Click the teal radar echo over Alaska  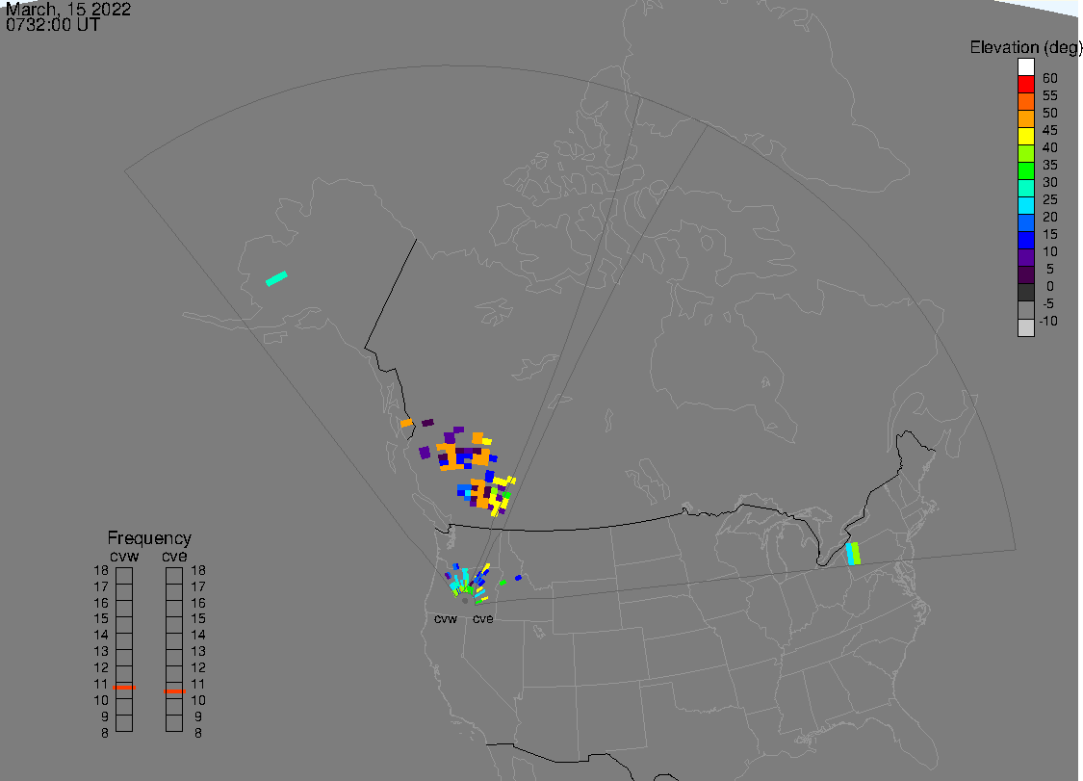[276, 278]
